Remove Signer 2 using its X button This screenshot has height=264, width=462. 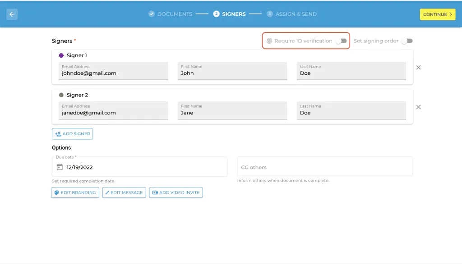pos(418,107)
